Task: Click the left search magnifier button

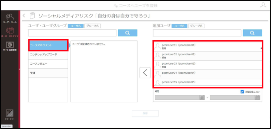Action: pyautogui.click(x=128, y=33)
